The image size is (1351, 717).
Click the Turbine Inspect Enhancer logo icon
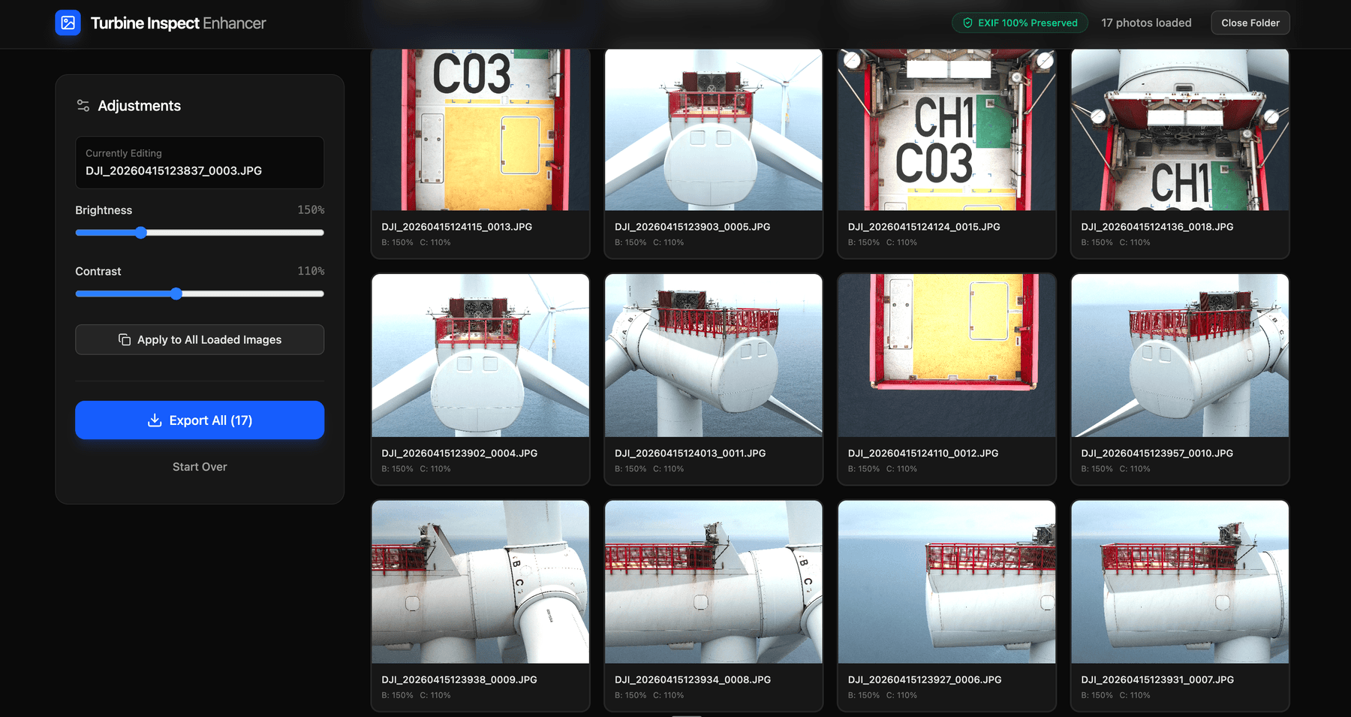68,23
